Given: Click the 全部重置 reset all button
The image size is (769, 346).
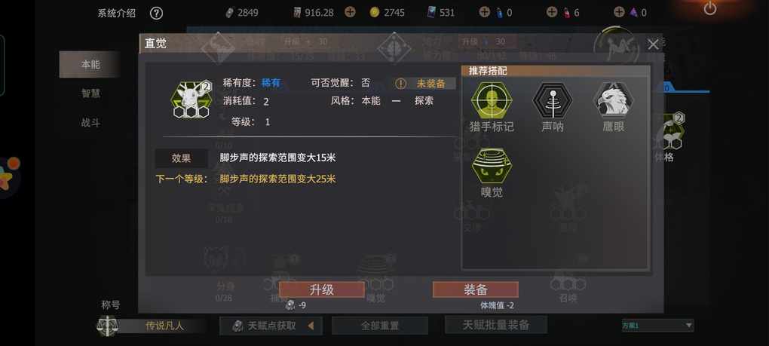Looking at the screenshot, I should [x=379, y=326].
